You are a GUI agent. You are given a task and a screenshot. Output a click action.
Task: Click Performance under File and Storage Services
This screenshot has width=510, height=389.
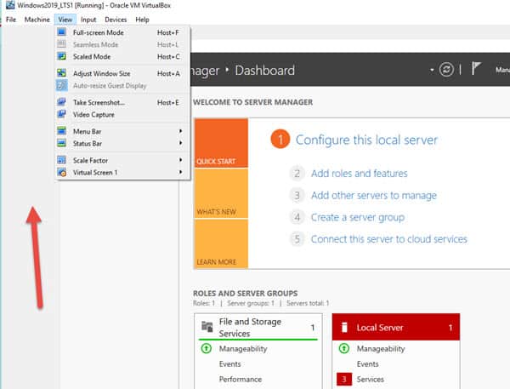pyautogui.click(x=241, y=380)
